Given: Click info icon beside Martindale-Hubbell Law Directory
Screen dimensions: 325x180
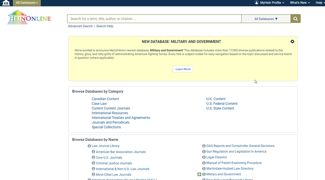Looking at the screenshot, I should (x=204, y=169).
